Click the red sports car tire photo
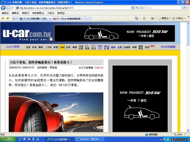The width and height of the screenshot is (190, 142). (x=56, y=112)
